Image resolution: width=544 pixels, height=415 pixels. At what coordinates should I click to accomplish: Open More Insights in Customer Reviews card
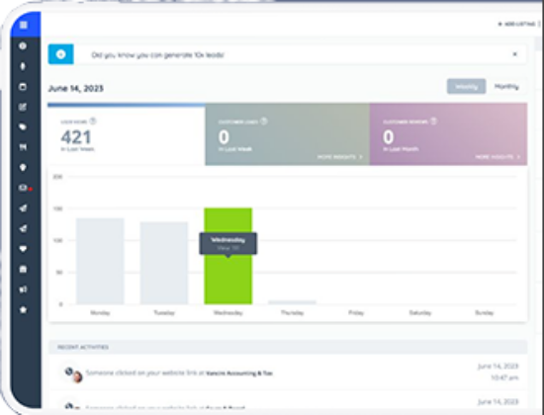coord(498,157)
